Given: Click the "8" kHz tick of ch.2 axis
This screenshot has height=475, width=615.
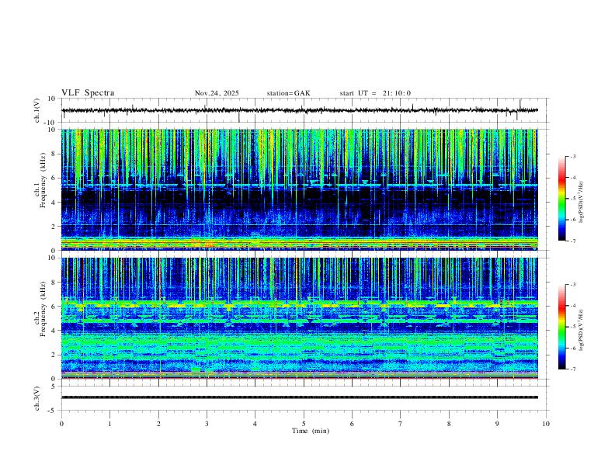Looking at the screenshot, I should coord(55,283).
